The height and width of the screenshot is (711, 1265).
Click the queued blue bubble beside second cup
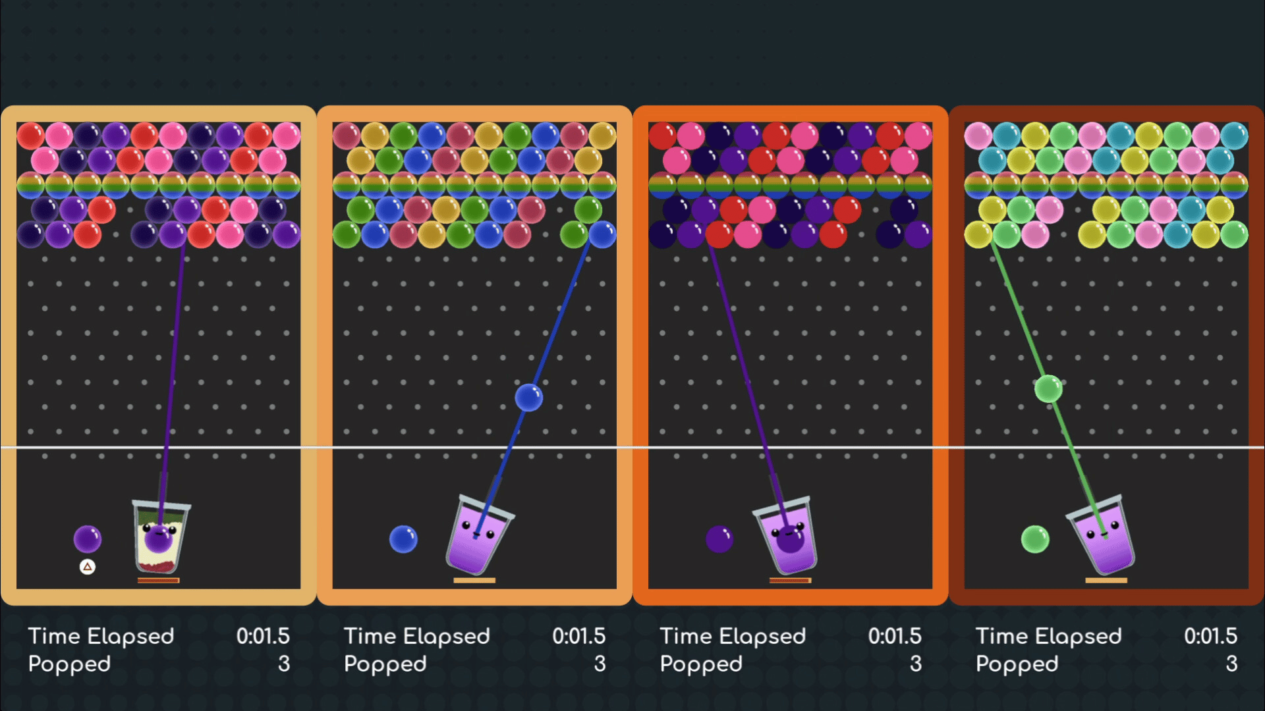pyautogui.click(x=403, y=539)
